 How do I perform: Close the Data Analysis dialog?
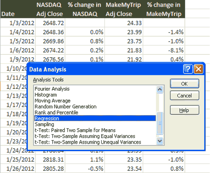tap(198, 69)
